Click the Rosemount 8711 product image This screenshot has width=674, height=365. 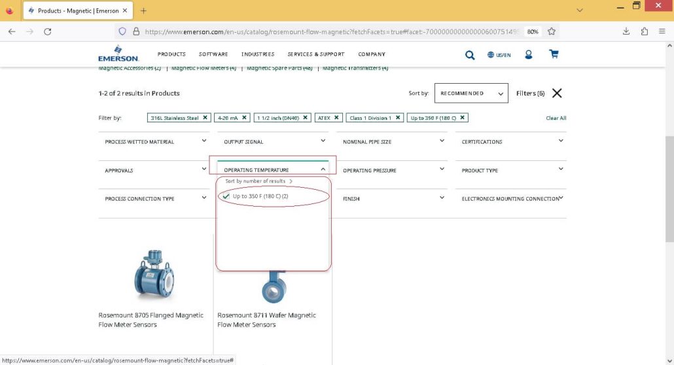point(274,287)
